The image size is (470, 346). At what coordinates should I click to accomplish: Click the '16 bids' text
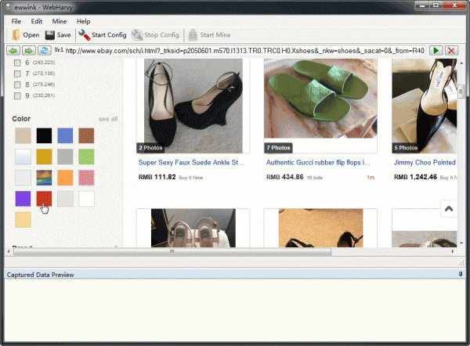click(314, 178)
